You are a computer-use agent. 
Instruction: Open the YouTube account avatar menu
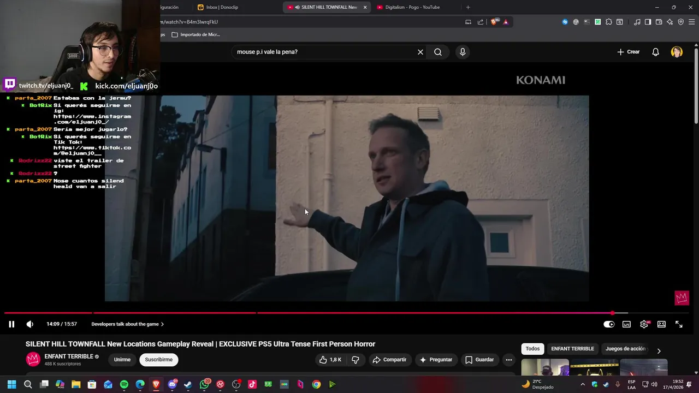coord(677,52)
